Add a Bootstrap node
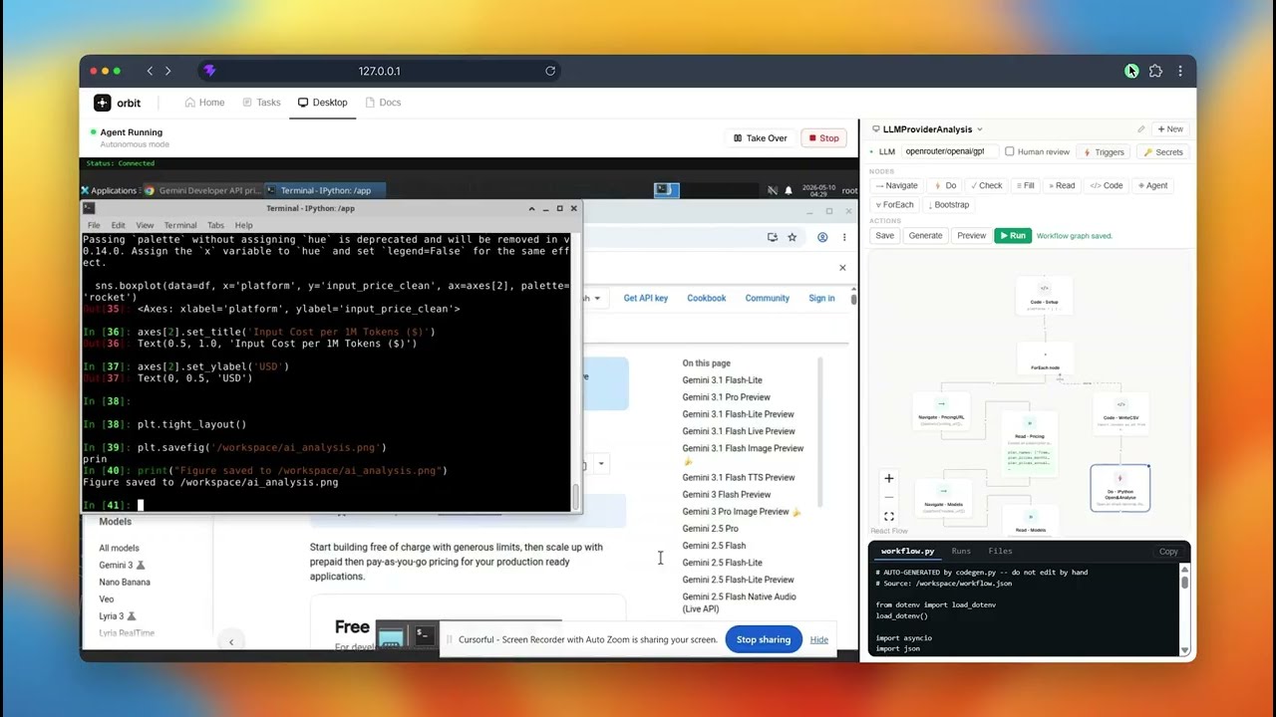 [949, 204]
